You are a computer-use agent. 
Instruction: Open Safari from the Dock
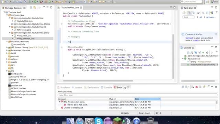[79, 121]
